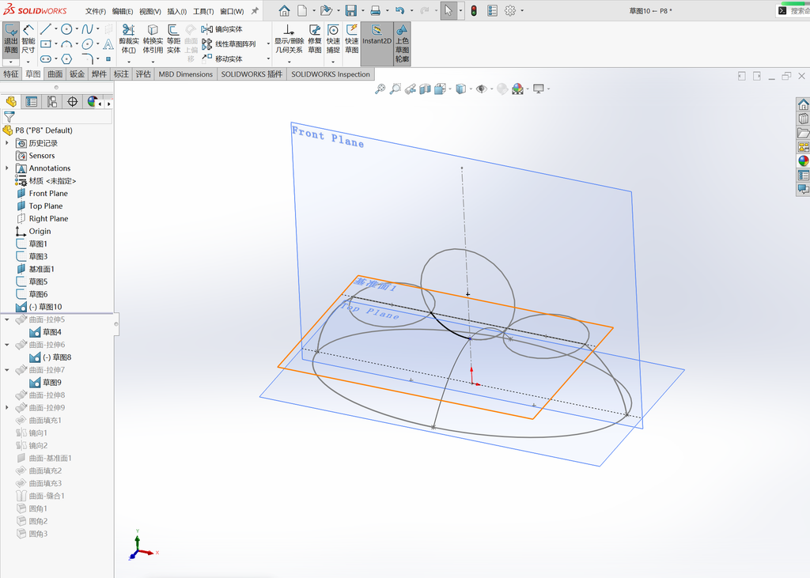Pick the Ellipse sketch tool
Viewport: 810px width, 578px height.
click(x=87, y=44)
